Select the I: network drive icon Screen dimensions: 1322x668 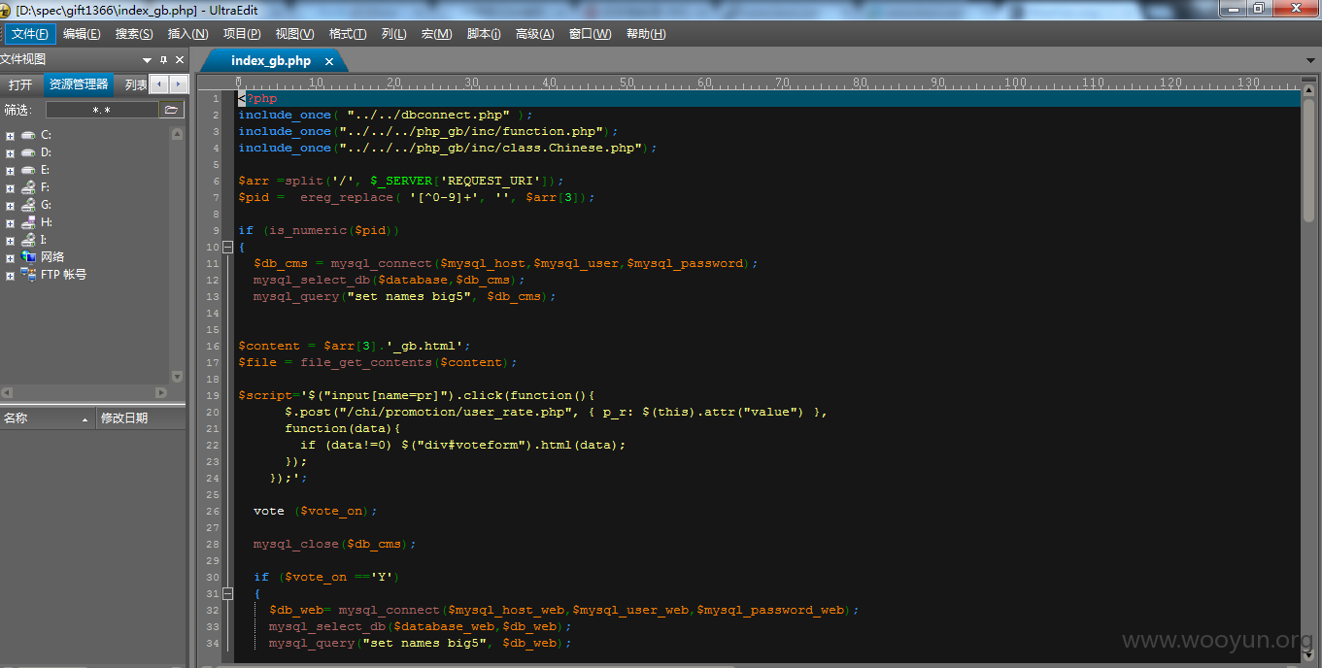(28, 240)
